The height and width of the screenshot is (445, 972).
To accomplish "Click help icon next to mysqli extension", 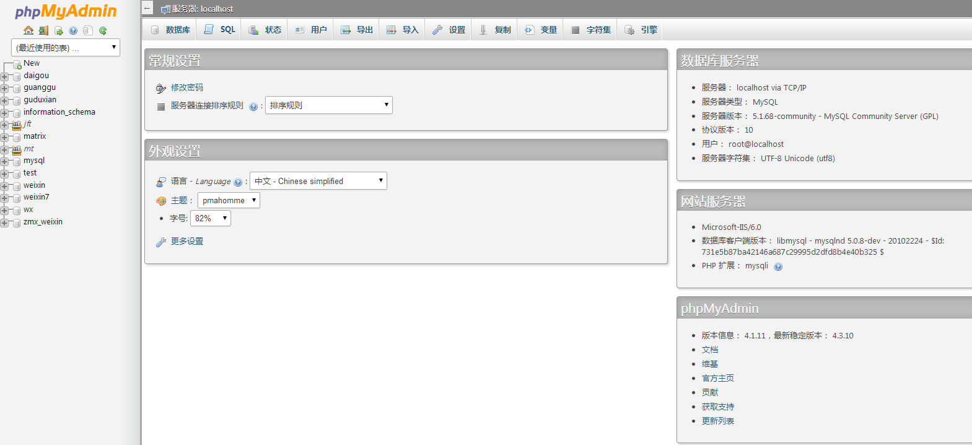I will pos(778,267).
